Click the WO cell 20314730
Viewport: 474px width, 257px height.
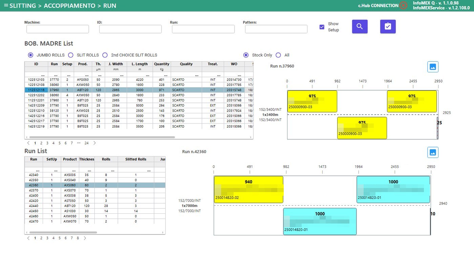click(x=234, y=79)
